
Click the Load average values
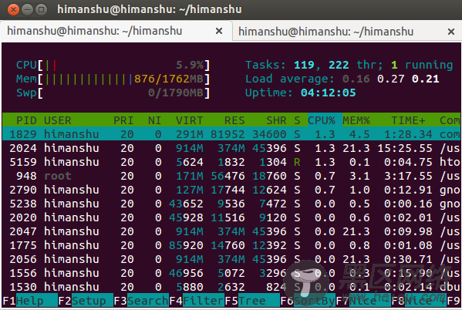(391, 79)
